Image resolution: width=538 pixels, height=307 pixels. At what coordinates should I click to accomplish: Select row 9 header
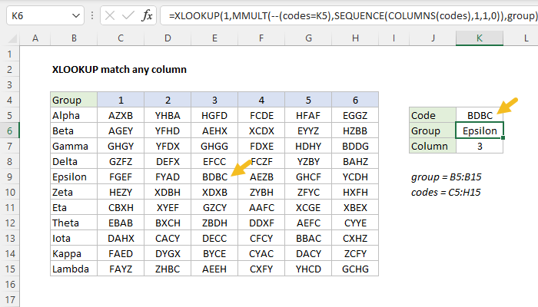click(9, 177)
